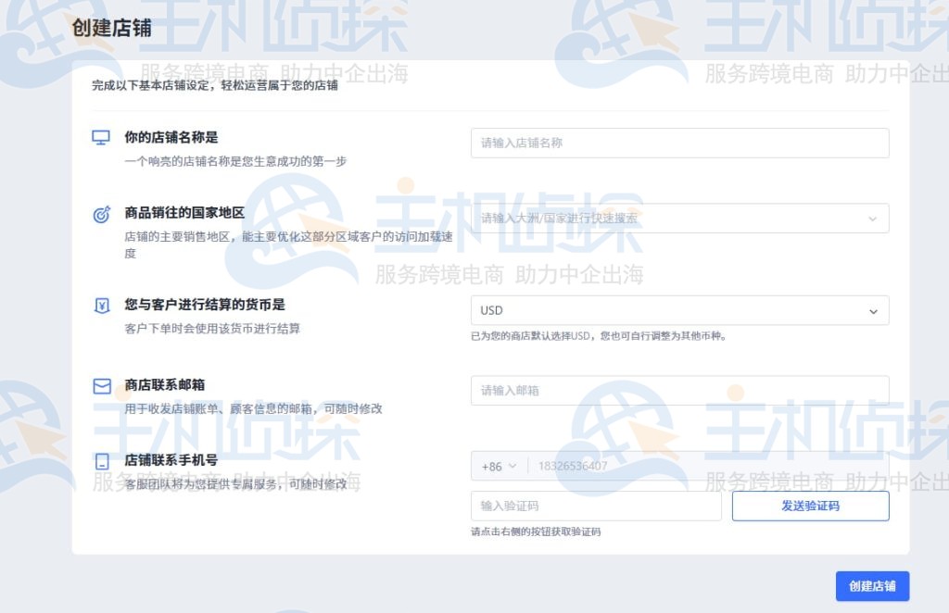949x613 pixels.
Task: Click the monitor icon beside 你的店铺名称是
Action: pos(100,137)
